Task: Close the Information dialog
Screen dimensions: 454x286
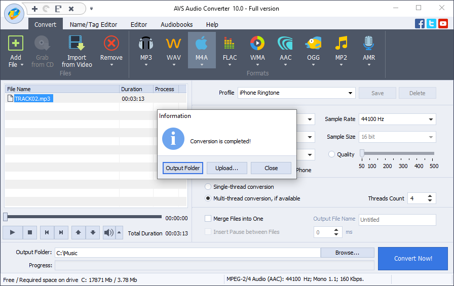Action: coord(271,168)
